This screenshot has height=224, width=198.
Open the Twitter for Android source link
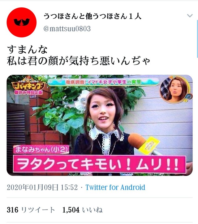(x=115, y=187)
